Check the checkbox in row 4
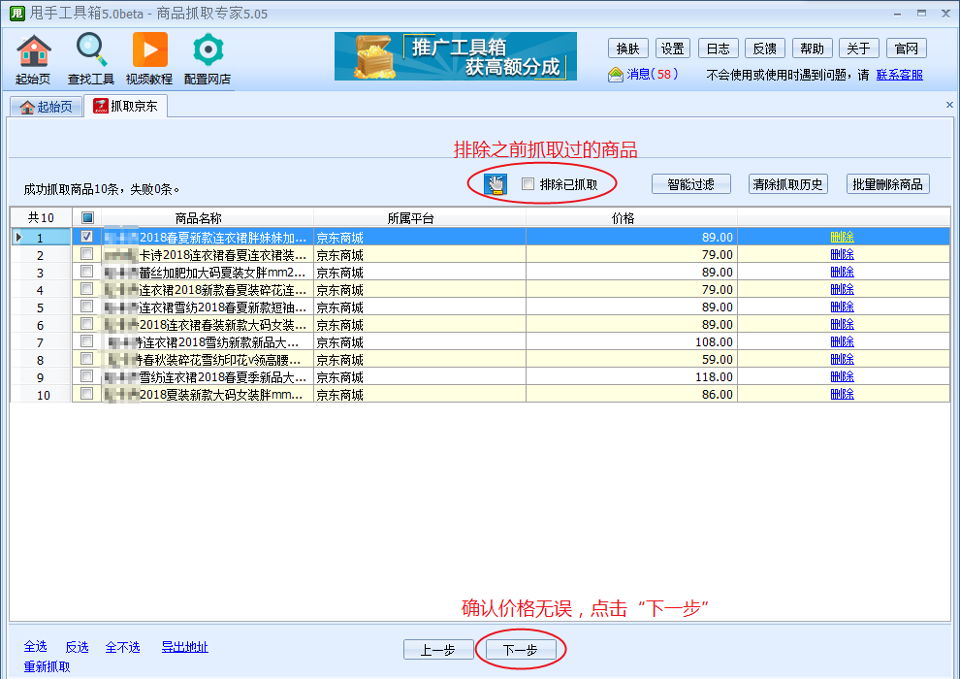960x679 pixels. pos(87,289)
